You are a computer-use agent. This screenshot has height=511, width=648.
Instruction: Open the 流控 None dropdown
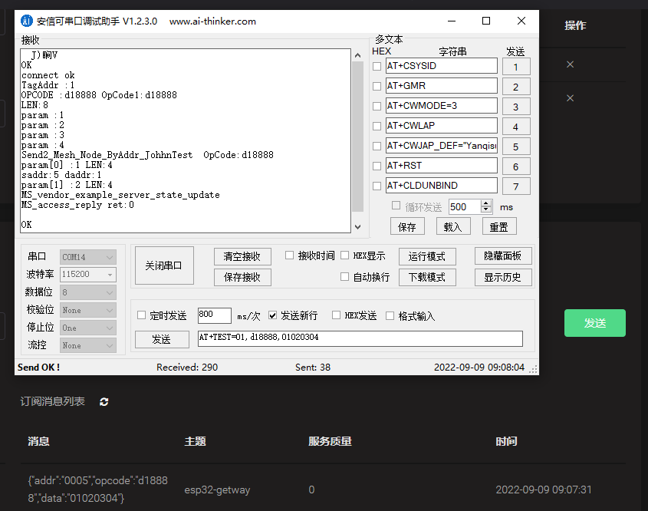88,345
